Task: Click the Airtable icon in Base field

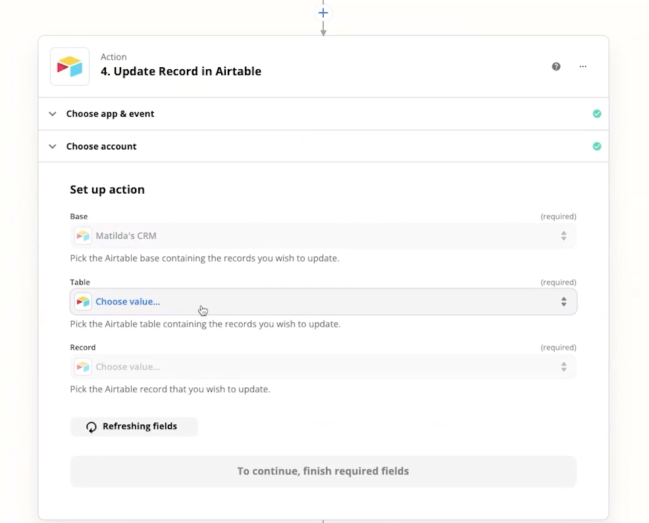Action: pos(83,236)
